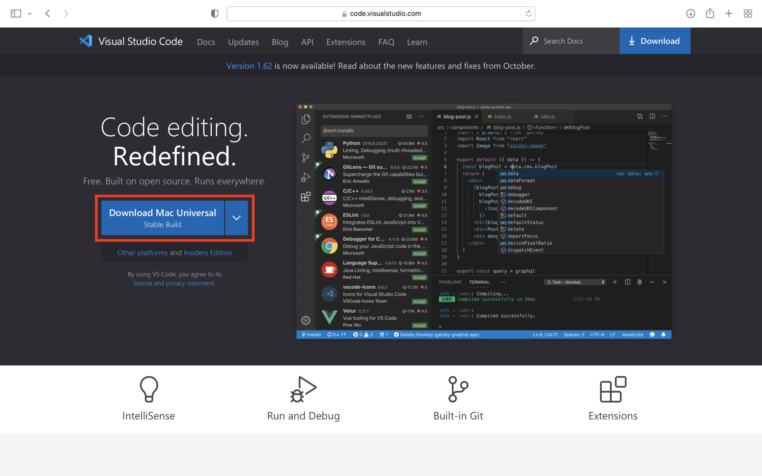Click the @sort:installs extension search box
The image size is (762, 476).
(374, 130)
